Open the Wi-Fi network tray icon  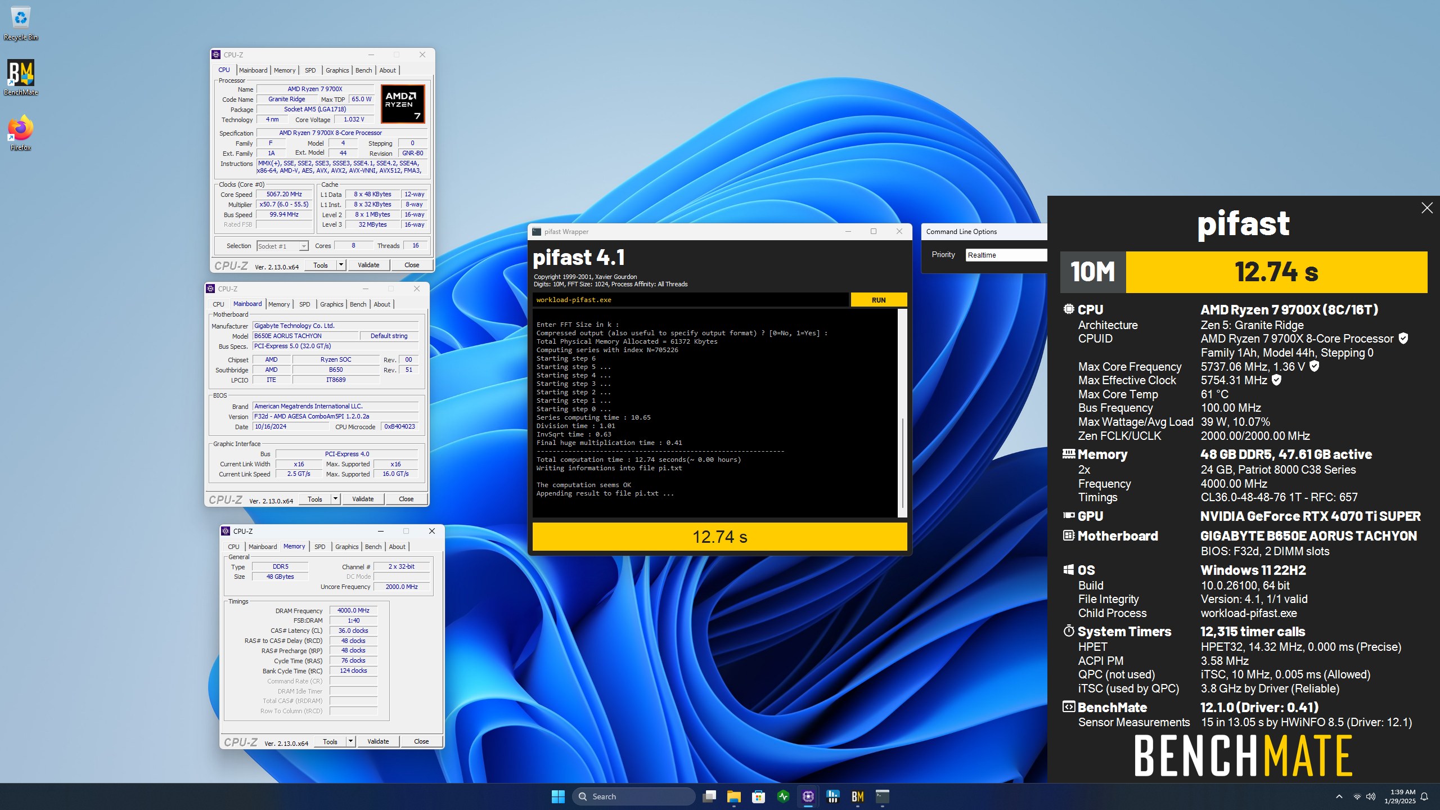[1357, 796]
